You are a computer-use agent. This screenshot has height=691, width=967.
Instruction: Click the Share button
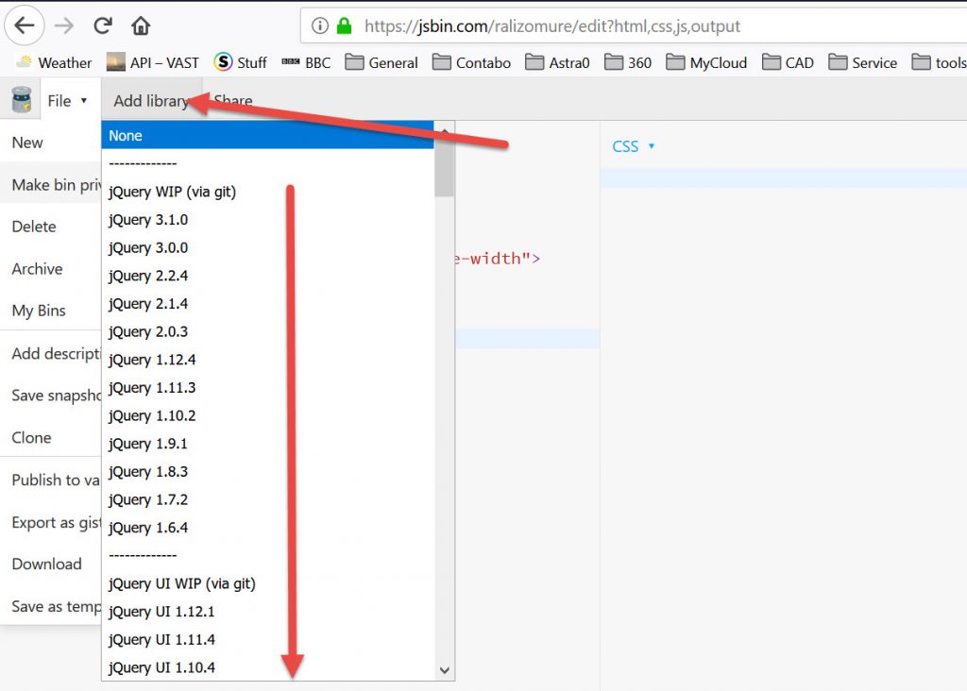pos(233,100)
